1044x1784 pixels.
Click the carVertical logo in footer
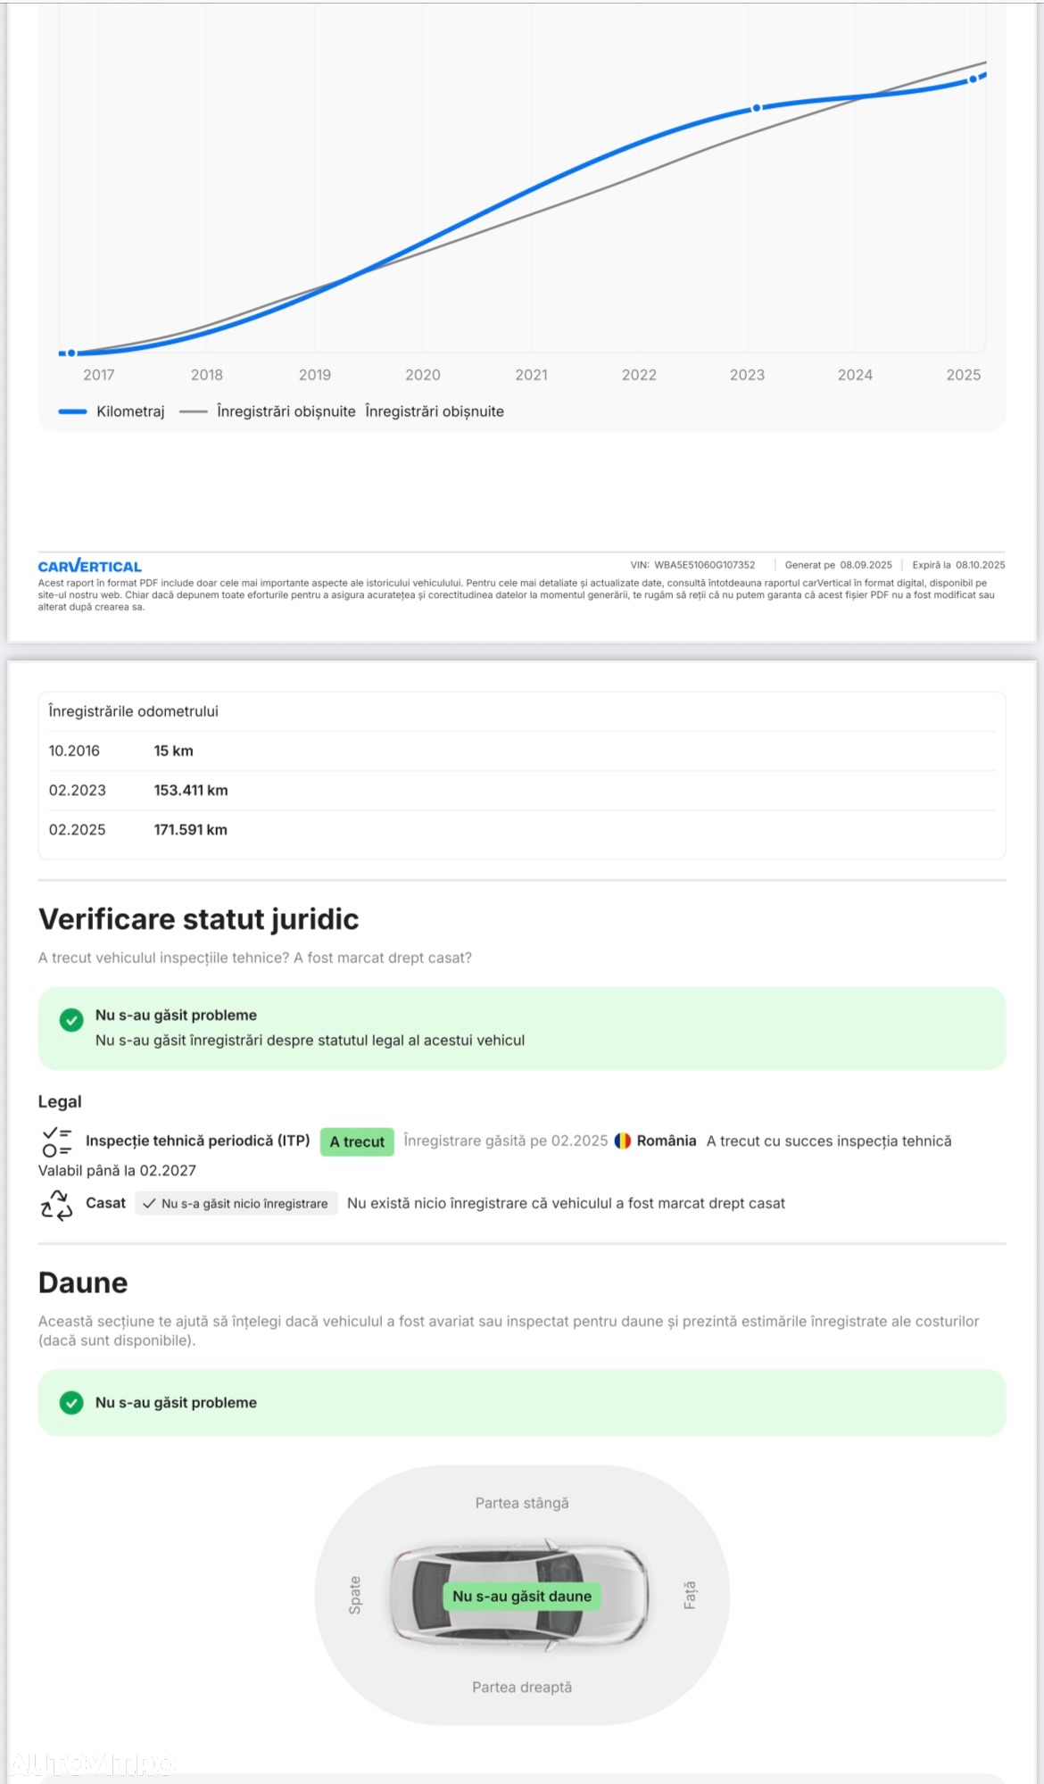(x=89, y=566)
